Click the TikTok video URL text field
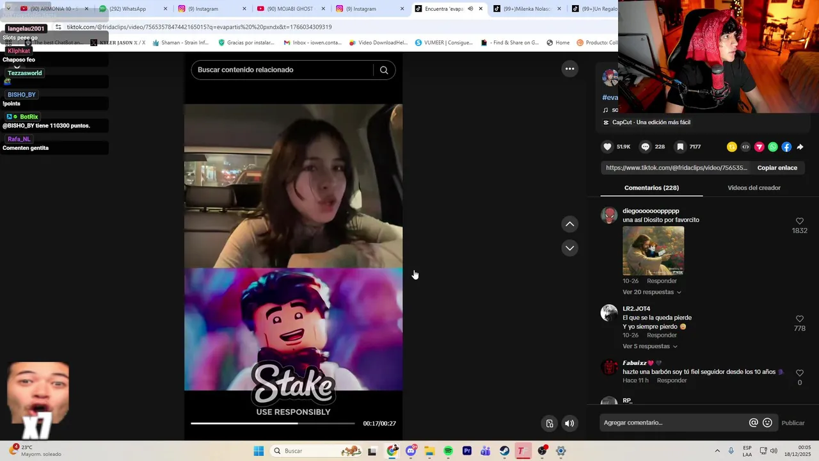 click(676, 168)
